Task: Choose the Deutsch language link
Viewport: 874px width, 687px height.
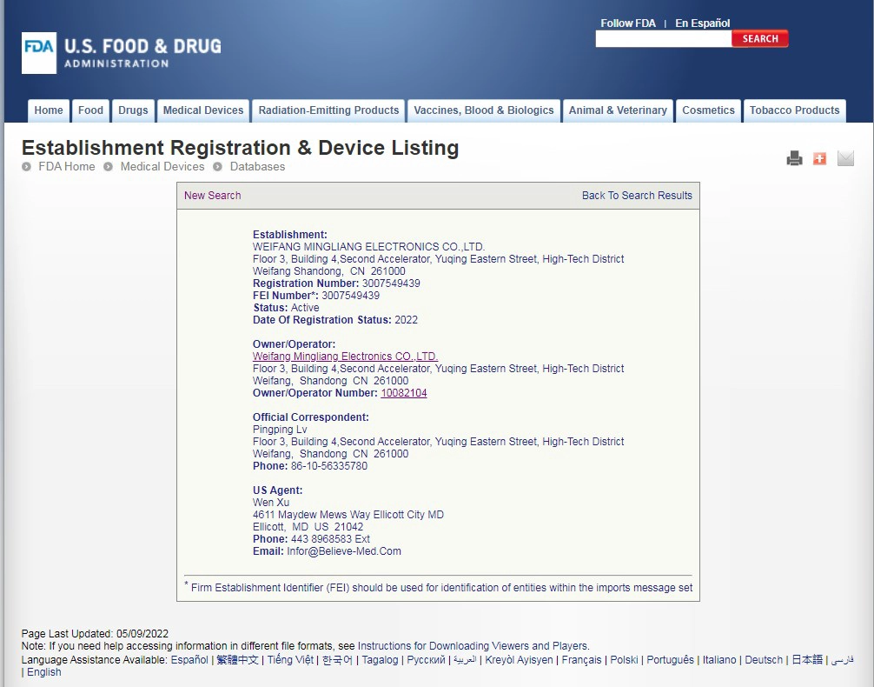Action: [x=764, y=660]
